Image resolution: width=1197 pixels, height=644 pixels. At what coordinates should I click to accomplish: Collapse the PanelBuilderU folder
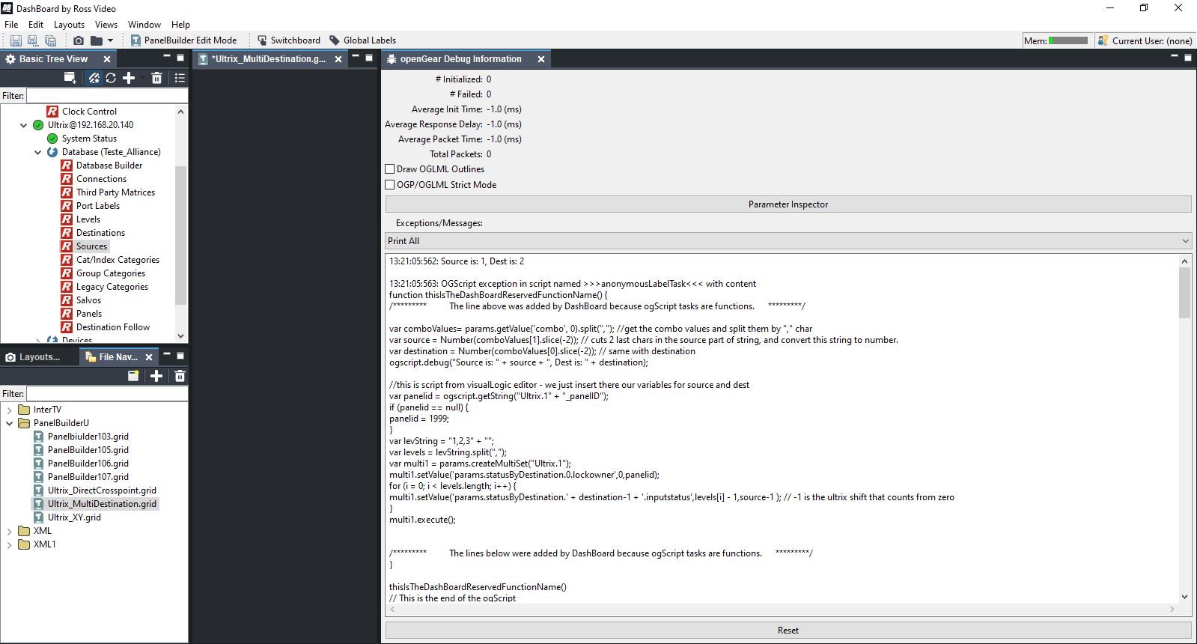pyautogui.click(x=10, y=423)
